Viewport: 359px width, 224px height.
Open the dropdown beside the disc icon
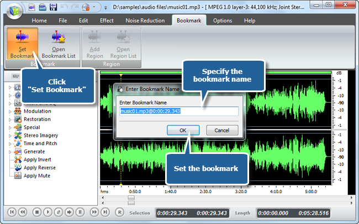(94, 7)
